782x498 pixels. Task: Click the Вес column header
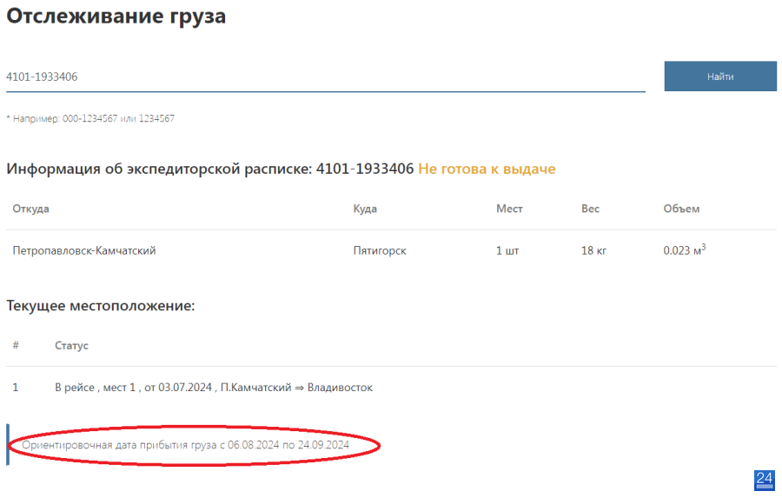(x=590, y=209)
